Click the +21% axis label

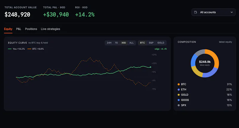(154, 55)
